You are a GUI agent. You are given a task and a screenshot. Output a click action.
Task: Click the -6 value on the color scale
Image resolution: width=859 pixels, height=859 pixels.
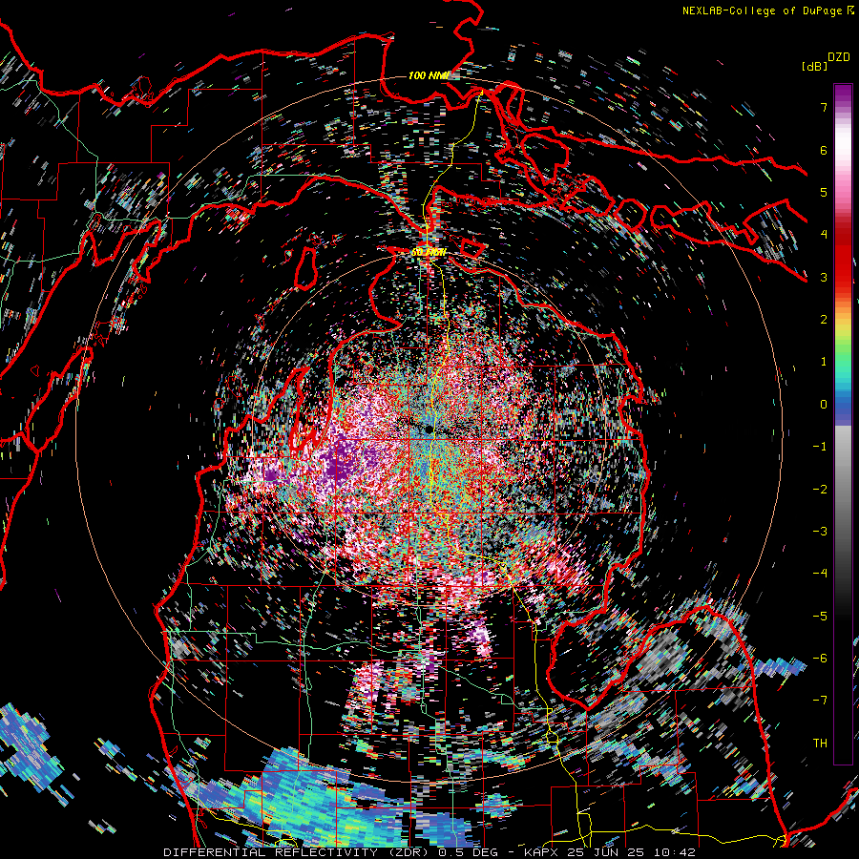[820, 659]
